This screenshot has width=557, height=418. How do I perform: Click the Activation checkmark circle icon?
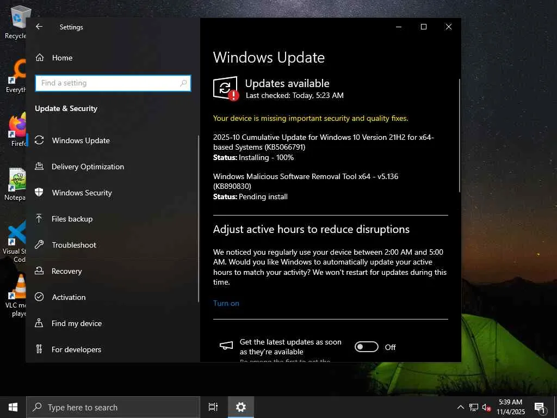pos(39,297)
